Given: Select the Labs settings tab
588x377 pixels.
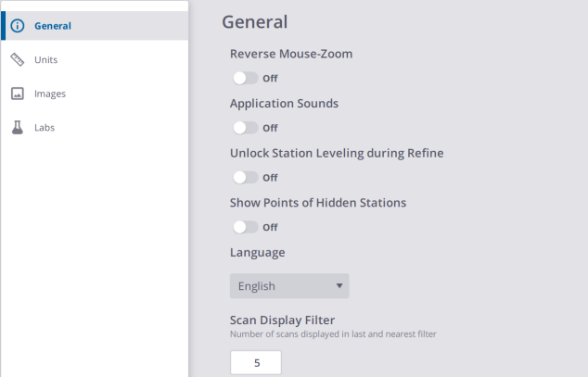Looking at the screenshot, I should point(45,128).
